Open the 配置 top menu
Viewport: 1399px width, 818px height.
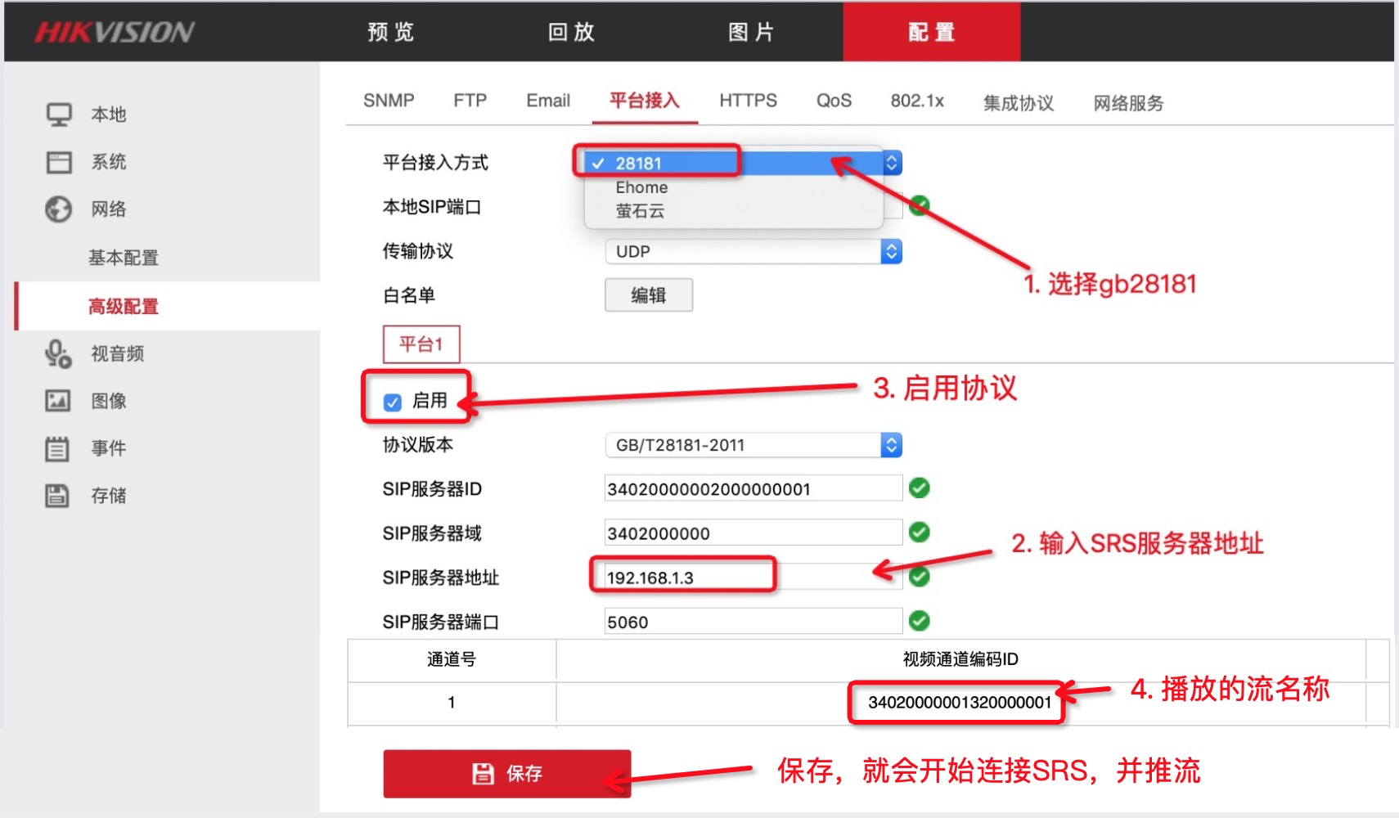932,32
